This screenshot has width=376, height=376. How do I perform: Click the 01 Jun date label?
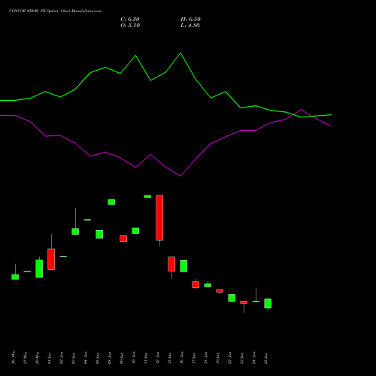(50, 358)
